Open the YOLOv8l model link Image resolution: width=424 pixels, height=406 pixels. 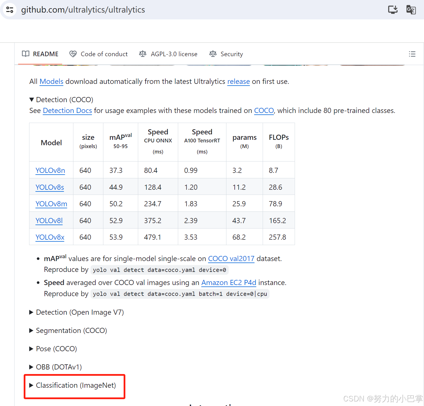click(49, 221)
